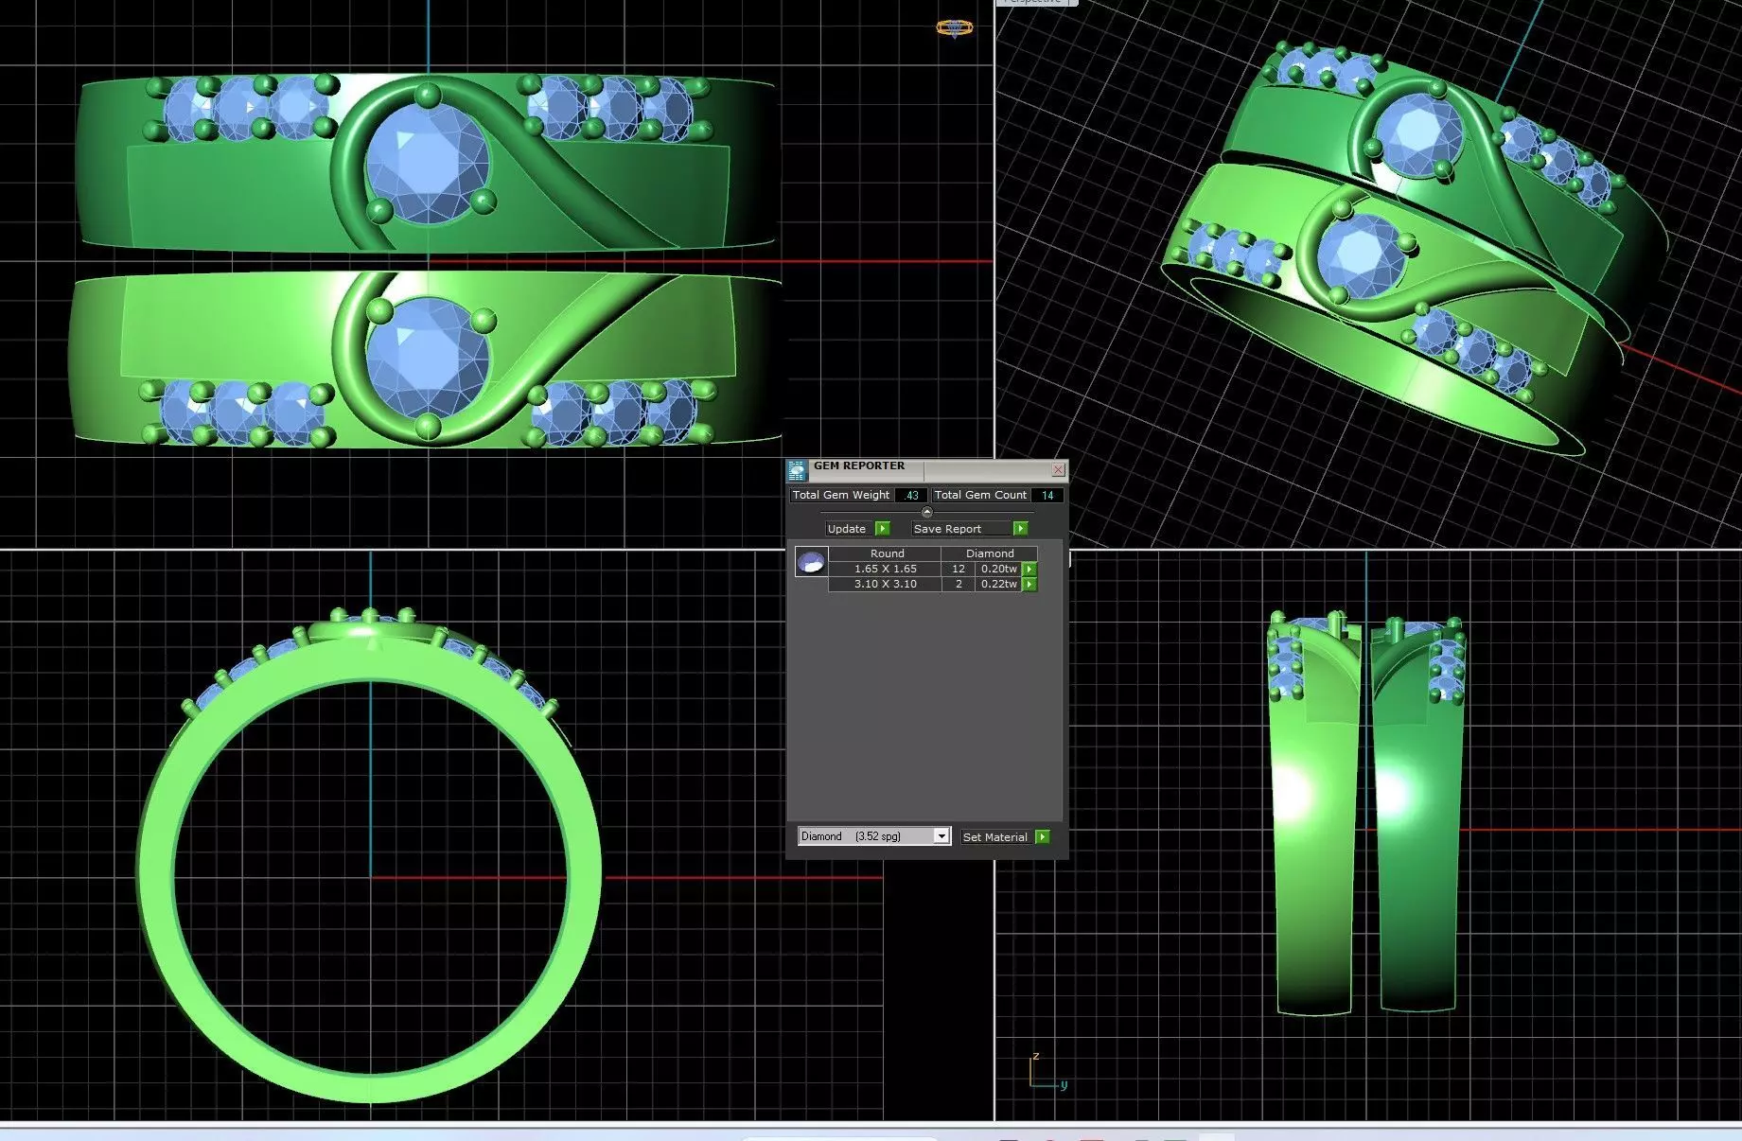Select the '1.65 X 1.65' size cell
Viewport: 1742px width, 1141px height.
(x=885, y=570)
